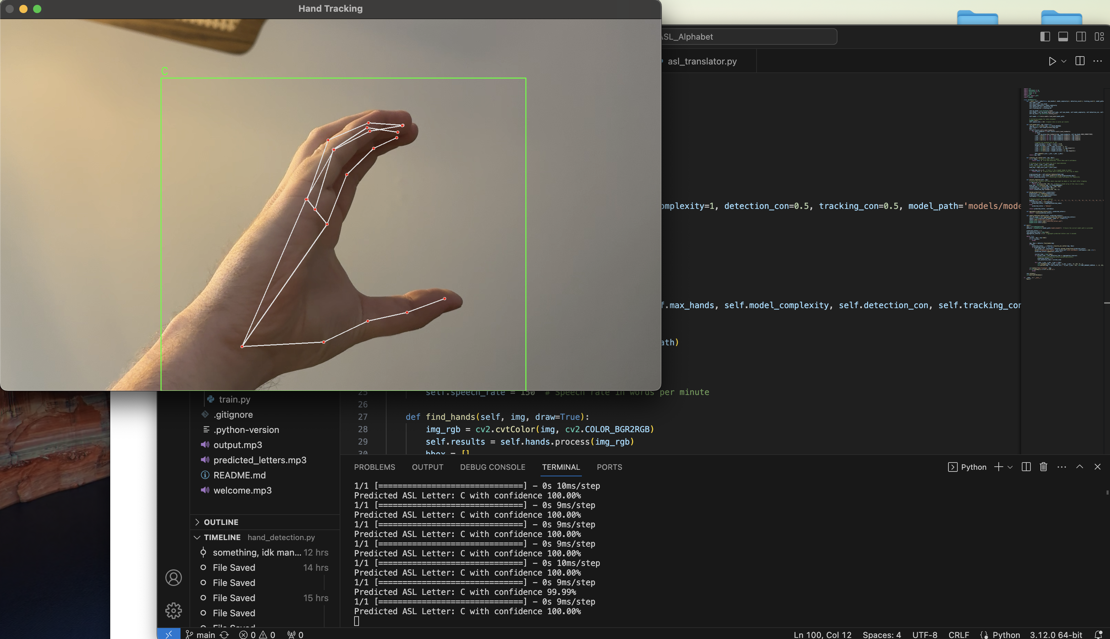Screen dimensions: 1110x639
Task: Open Accounts icon in the activity bar
Action: tap(173, 578)
